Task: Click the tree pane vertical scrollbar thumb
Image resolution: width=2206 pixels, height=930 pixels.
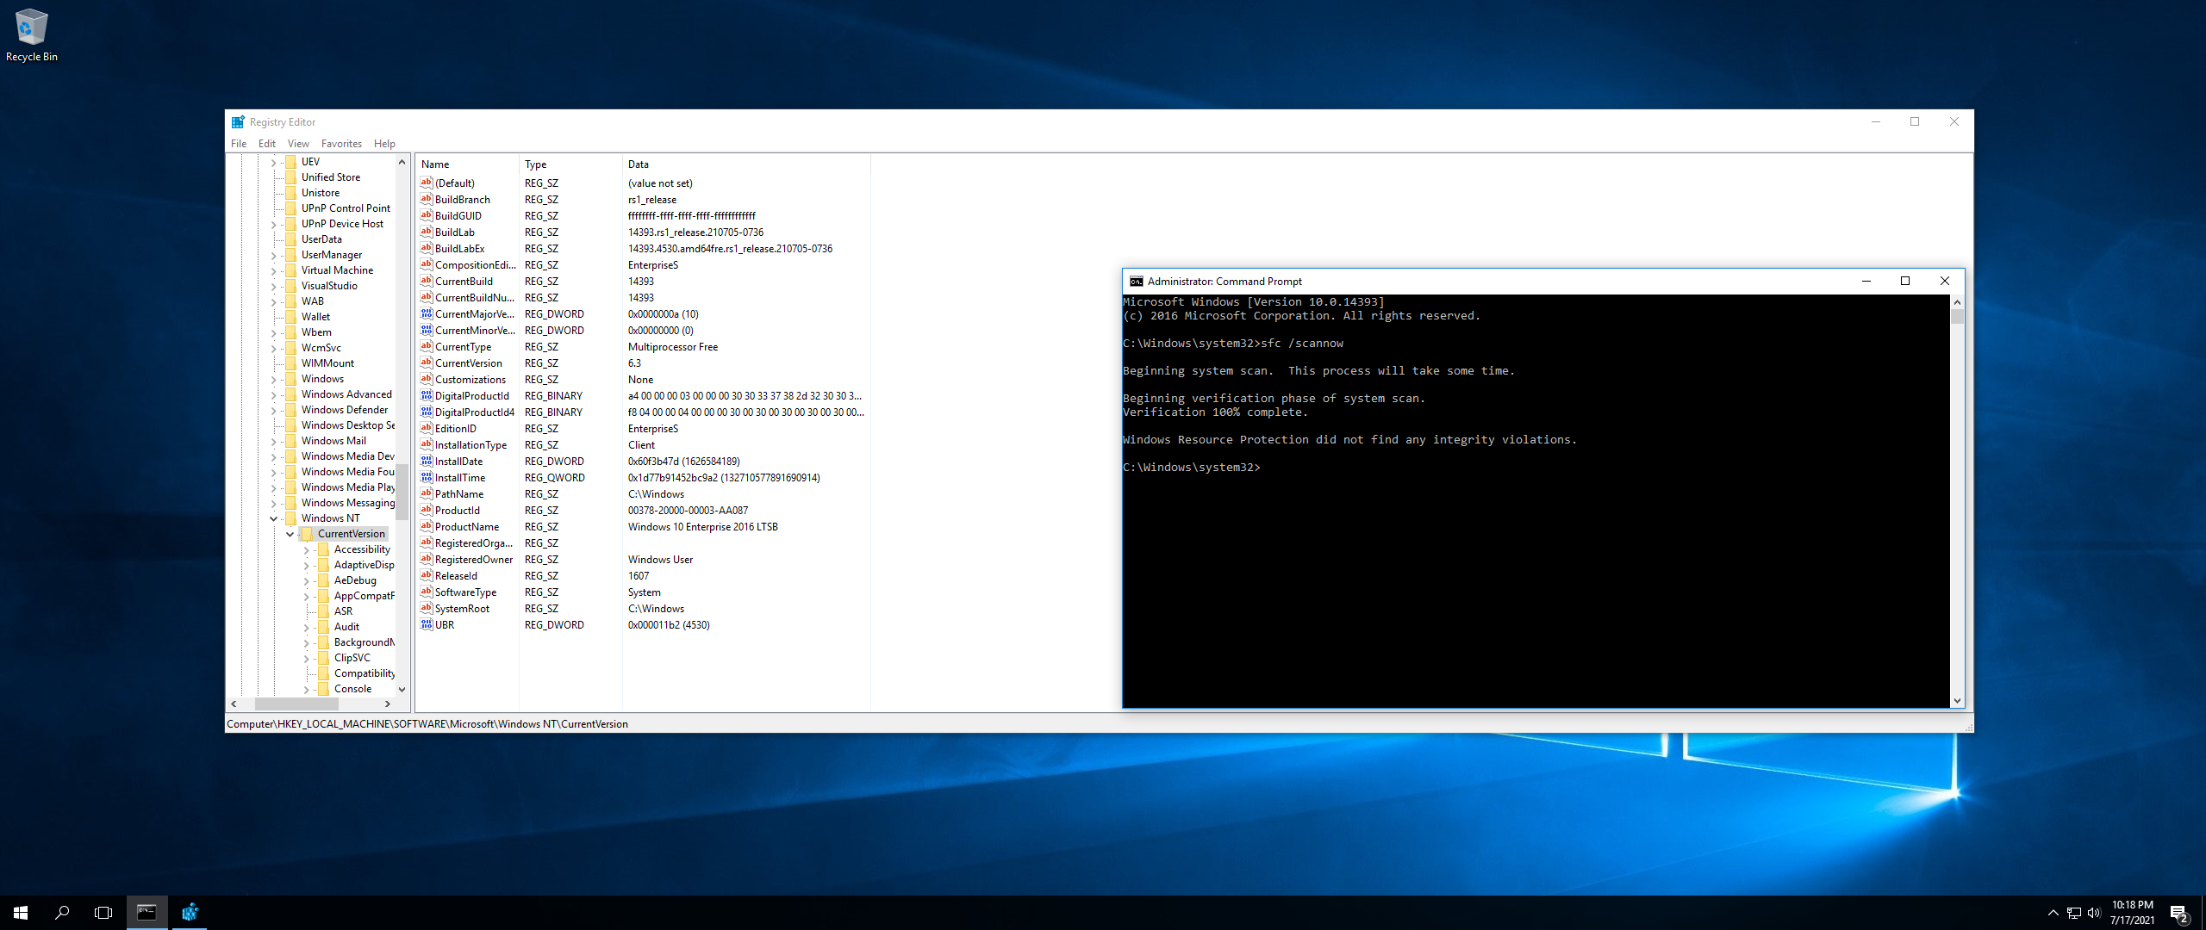Action: pos(402,493)
